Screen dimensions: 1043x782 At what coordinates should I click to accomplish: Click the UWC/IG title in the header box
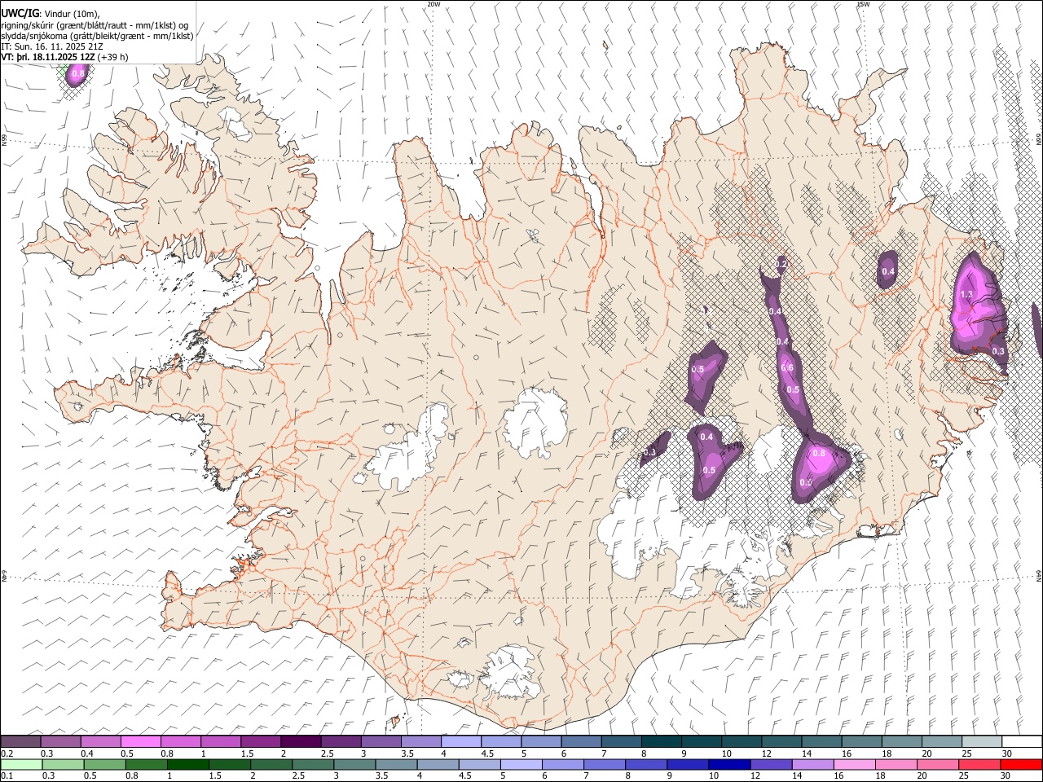tap(20, 14)
